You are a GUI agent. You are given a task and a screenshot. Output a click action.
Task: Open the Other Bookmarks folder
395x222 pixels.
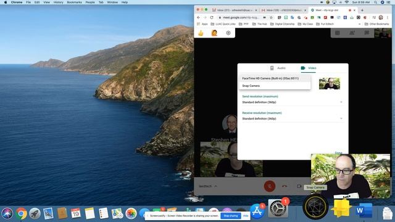(377, 24)
